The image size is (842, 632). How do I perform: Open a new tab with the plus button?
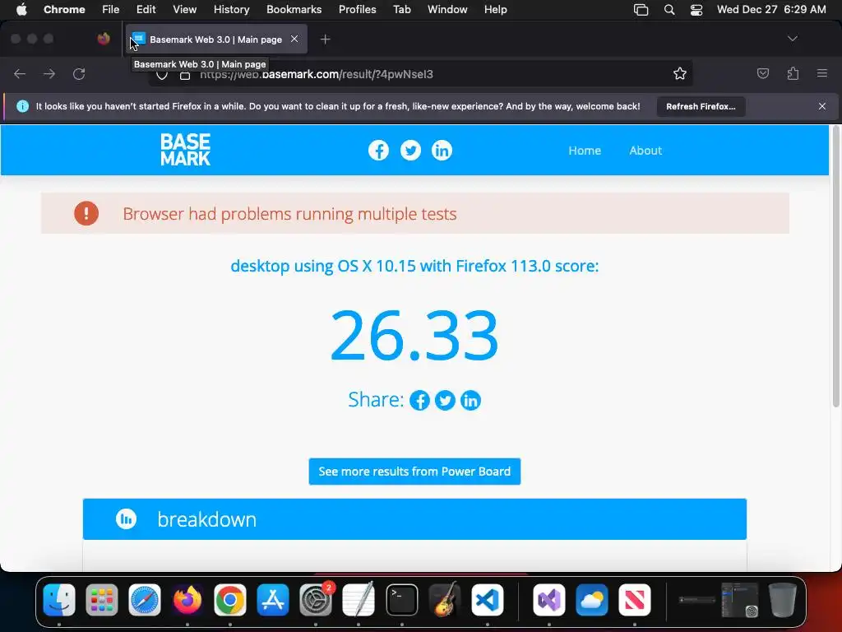(325, 39)
